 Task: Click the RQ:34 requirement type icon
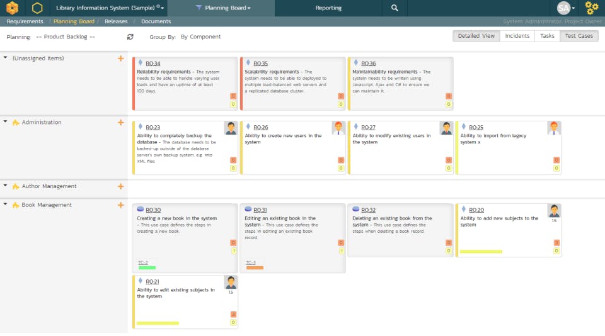point(141,62)
